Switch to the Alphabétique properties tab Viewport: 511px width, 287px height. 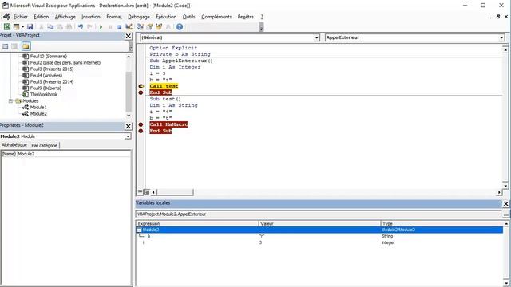14,145
